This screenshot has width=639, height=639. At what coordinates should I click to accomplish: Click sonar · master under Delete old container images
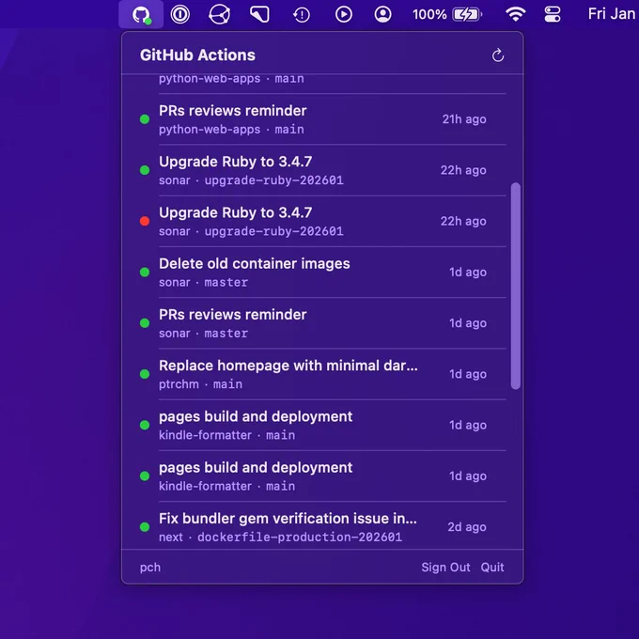(x=203, y=283)
